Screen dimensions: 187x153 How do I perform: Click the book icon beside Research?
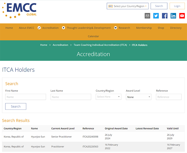[116, 28]
